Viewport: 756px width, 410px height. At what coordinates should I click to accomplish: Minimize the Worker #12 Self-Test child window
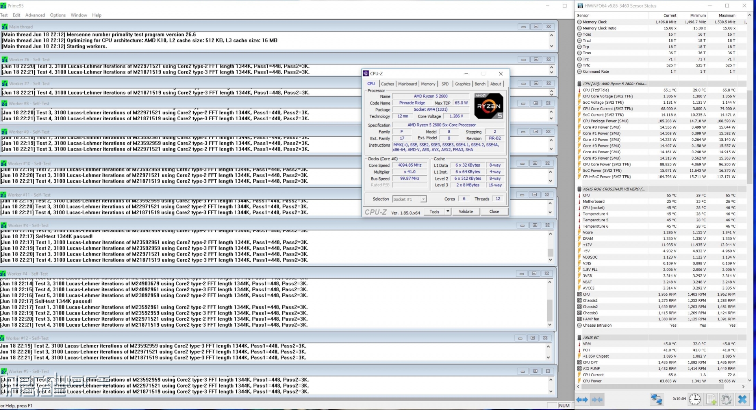tap(520, 338)
